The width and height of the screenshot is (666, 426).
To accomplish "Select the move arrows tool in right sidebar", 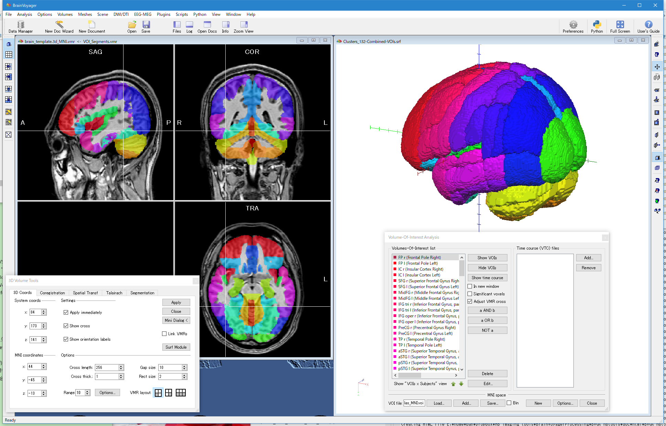I will click(x=657, y=67).
